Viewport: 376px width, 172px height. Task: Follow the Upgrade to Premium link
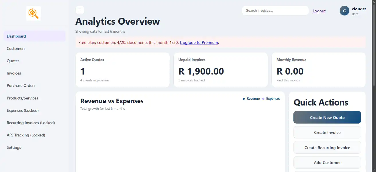coord(199,42)
